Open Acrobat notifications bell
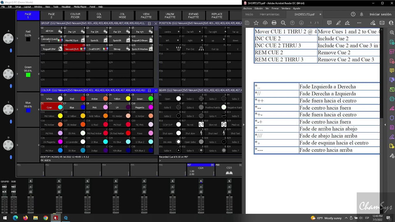Viewport: 395px width, 222px height. (x=362, y=14)
